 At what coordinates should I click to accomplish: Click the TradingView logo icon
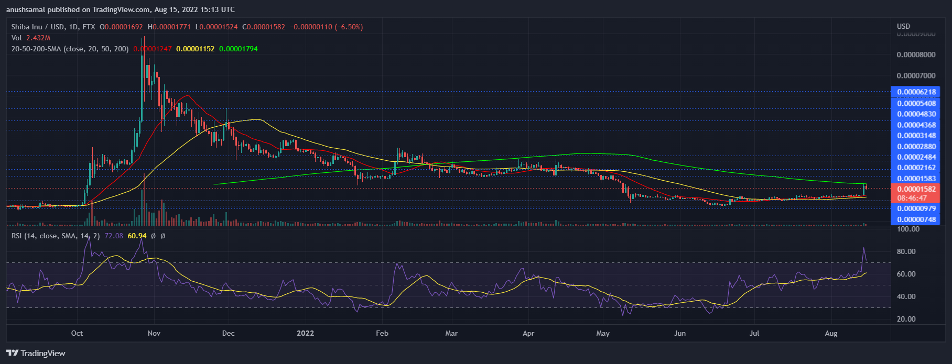tap(13, 353)
